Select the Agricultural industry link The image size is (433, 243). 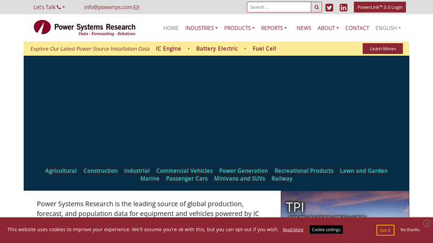click(x=61, y=171)
